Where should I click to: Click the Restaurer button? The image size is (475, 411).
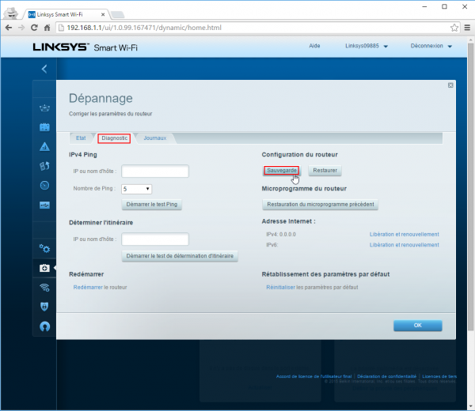(326, 170)
